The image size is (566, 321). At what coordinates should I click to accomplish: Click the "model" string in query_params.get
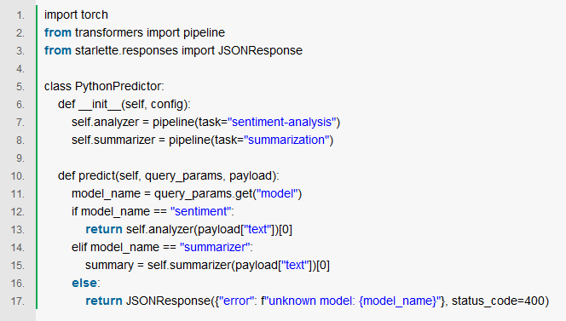[x=276, y=193]
